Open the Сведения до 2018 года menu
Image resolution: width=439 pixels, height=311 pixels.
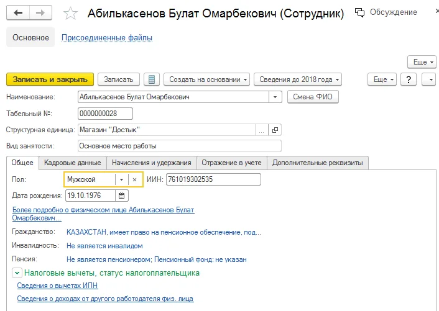click(x=298, y=79)
